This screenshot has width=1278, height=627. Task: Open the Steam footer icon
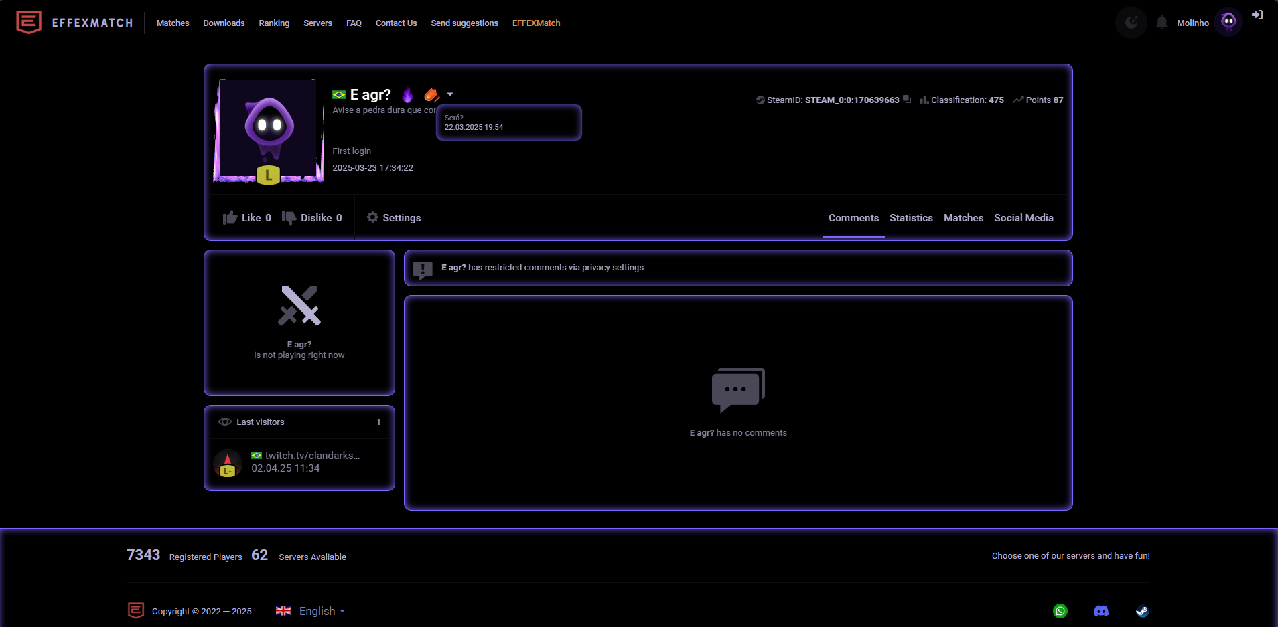click(x=1142, y=611)
